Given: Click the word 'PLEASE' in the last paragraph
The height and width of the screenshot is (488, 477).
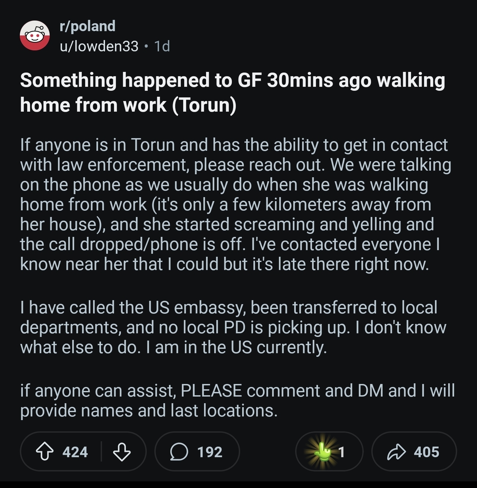Looking at the screenshot, I should (211, 391).
